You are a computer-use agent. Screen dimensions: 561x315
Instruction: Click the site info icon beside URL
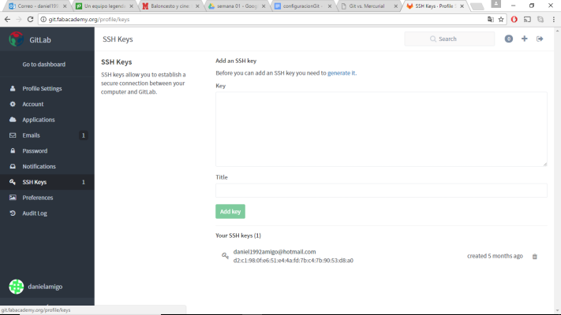pos(43,19)
